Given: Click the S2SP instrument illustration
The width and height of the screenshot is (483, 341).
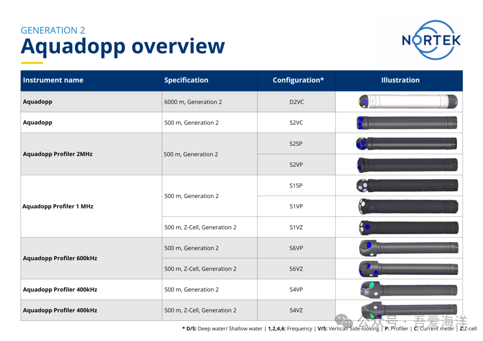Looking at the screenshot, I should (407, 143).
